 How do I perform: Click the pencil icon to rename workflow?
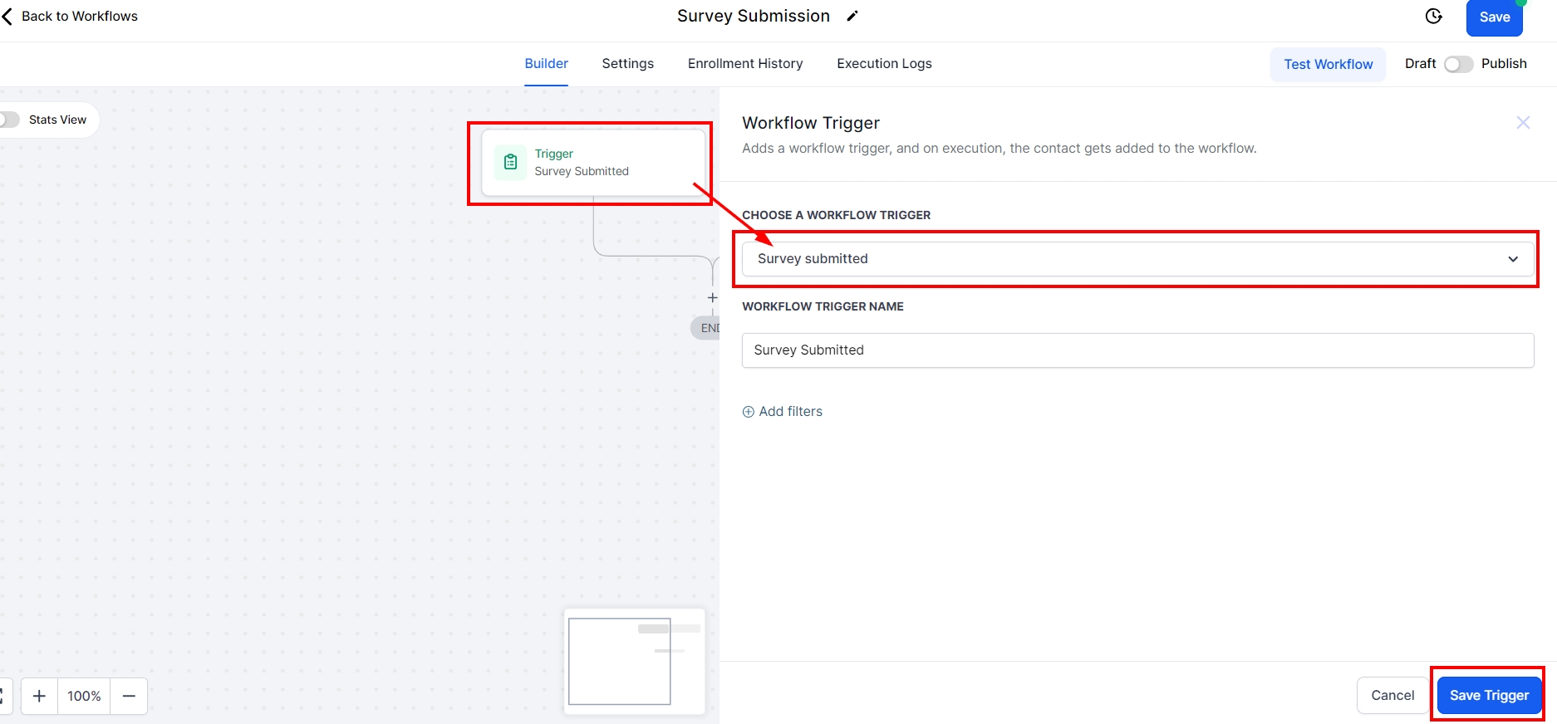(x=852, y=17)
